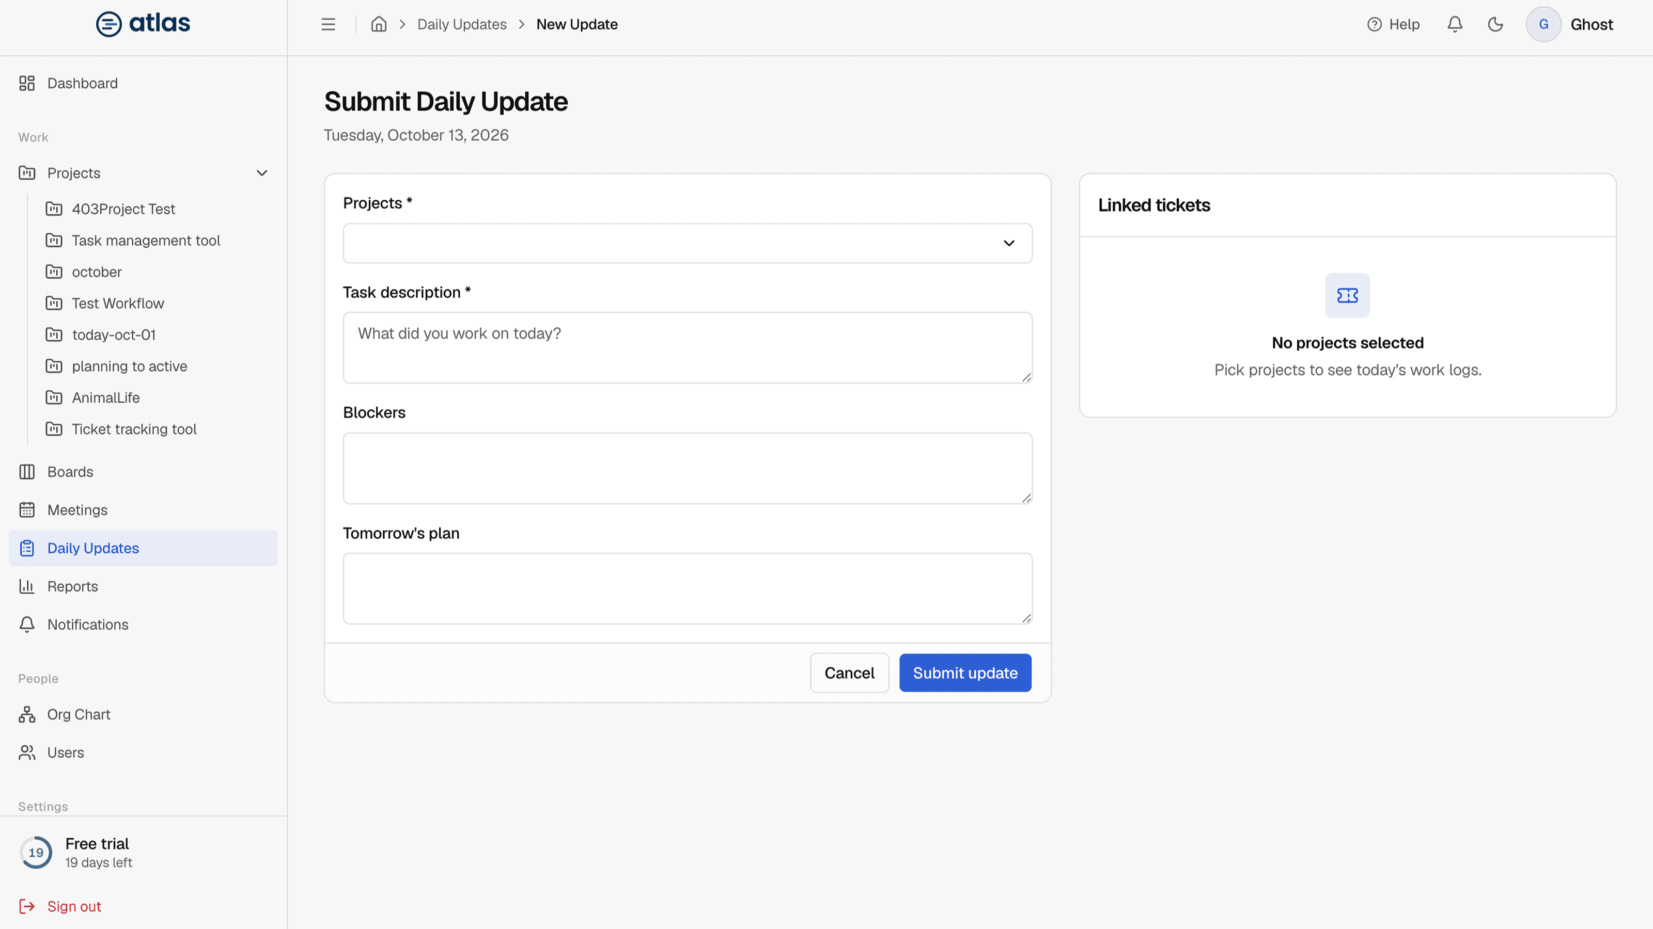Click the Sign out arrow icon
The width and height of the screenshot is (1653, 929).
click(x=27, y=906)
